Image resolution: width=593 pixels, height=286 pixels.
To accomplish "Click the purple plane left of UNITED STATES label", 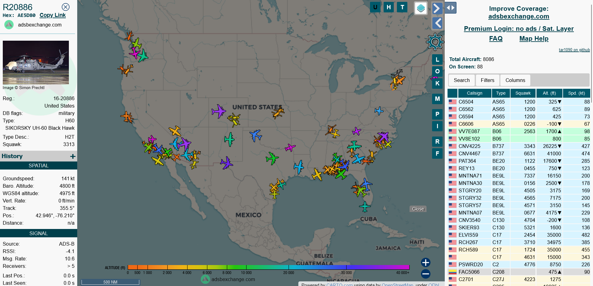I will click(x=219, y=111).
